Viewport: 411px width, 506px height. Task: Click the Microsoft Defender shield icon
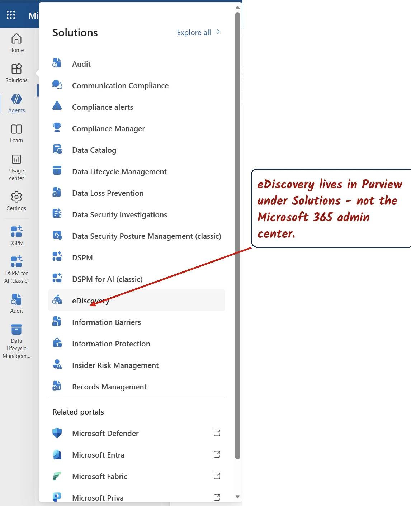57,433
